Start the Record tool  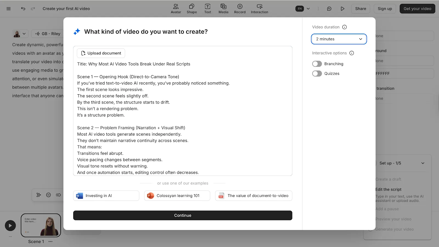(x=240, y=8)
